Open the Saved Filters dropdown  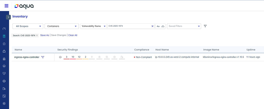pos(184,26)
